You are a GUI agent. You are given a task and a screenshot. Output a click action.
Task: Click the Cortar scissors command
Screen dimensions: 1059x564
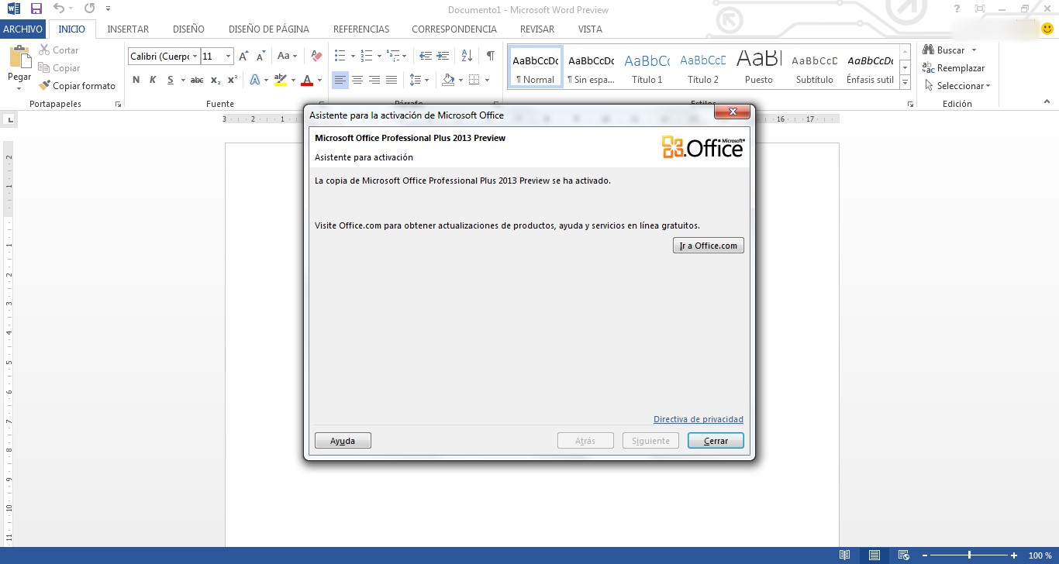pyautogui.click(x=59, y=50)
